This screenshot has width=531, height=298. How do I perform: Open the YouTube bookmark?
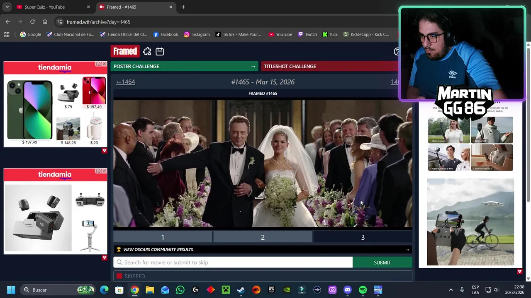(280, 34)
